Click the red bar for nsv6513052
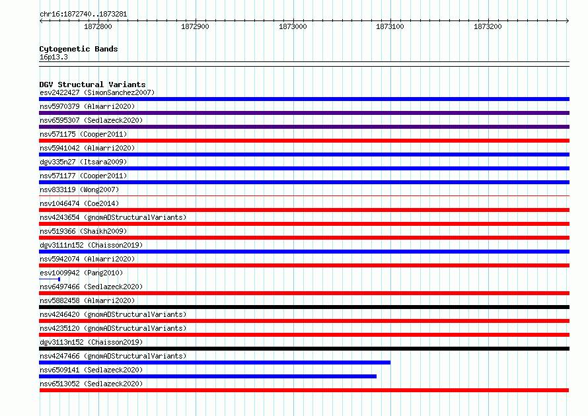 tap(304, 390)
